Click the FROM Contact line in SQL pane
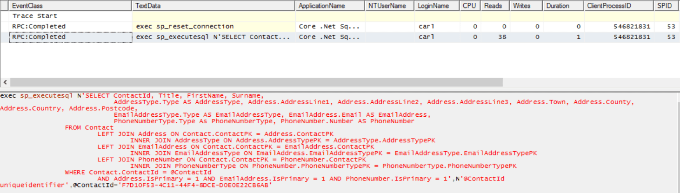 coord(89,127)
